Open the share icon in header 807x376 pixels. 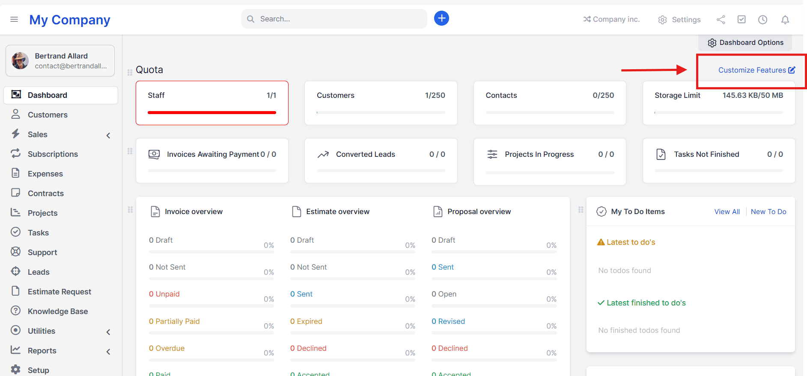(x=721, y=20)
